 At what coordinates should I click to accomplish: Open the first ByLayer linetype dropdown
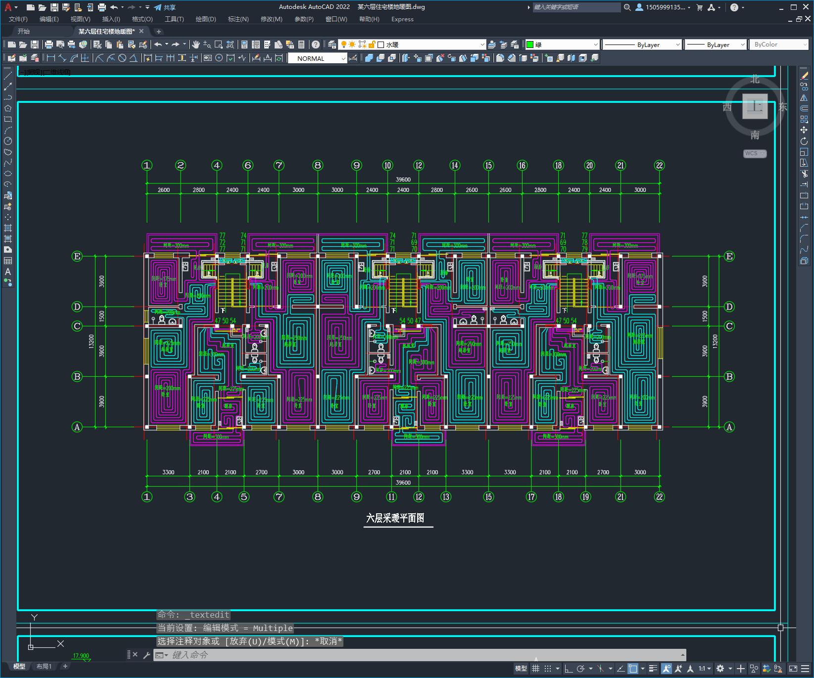coord(677,45)
